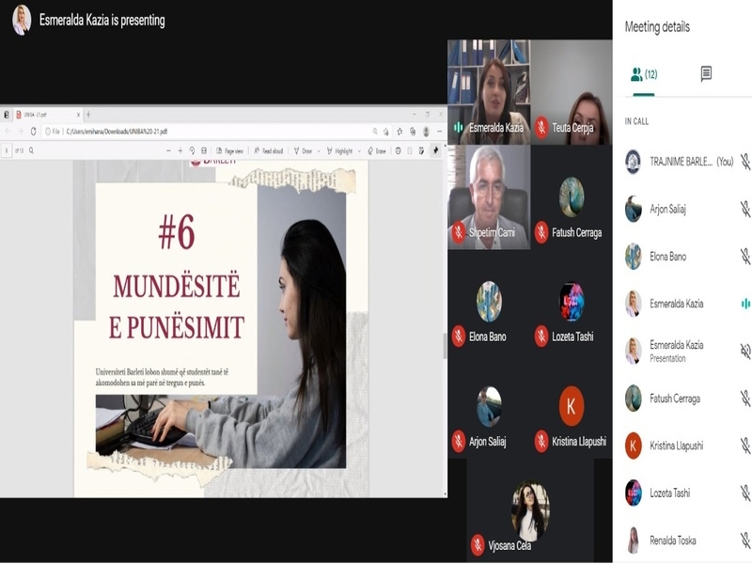The width and height of the screenshot is (752, 564).
Task: Open the chat panel in Meet
Action: (707, 73)
